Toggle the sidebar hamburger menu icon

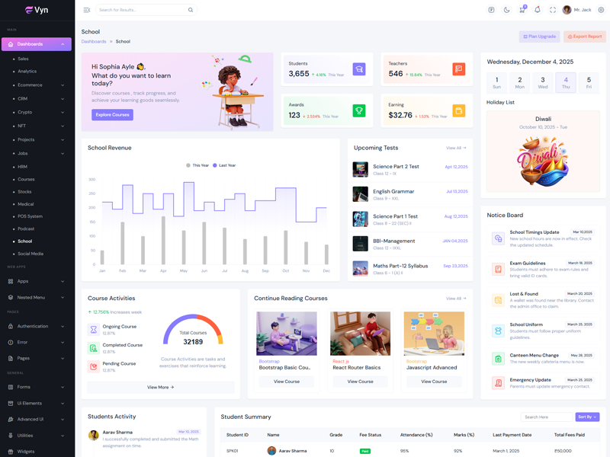tap(87, 10)
